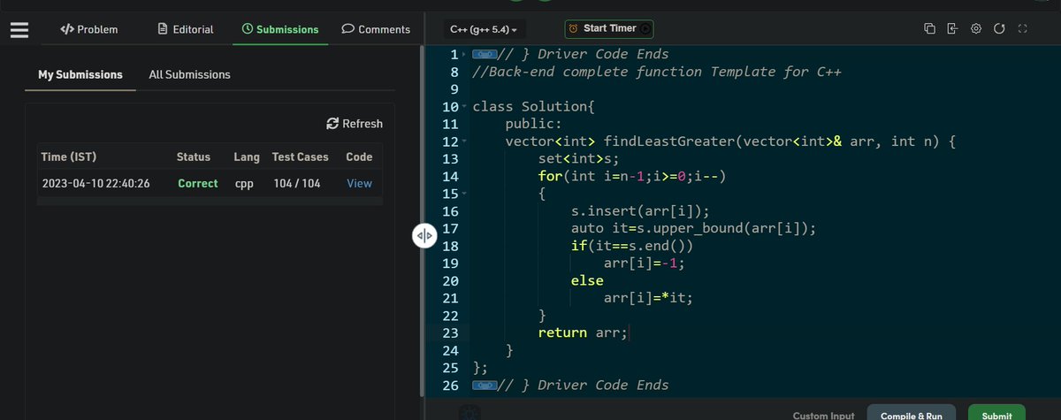Click the 'return arr;' line in editor

[583, 332]
